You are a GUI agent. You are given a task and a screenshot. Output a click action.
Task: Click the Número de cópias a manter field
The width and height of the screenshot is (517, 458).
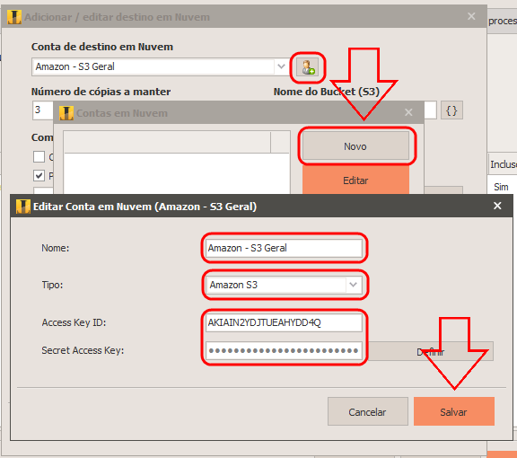pos(43,110)
